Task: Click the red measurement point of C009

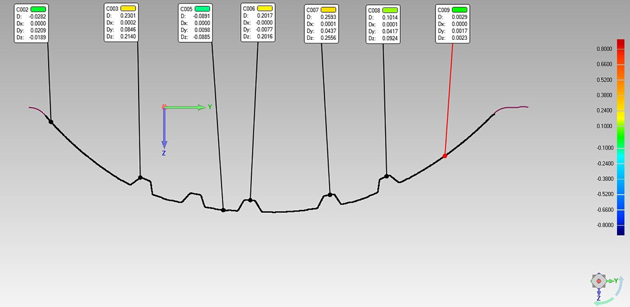Action: (x=445, y=156)
